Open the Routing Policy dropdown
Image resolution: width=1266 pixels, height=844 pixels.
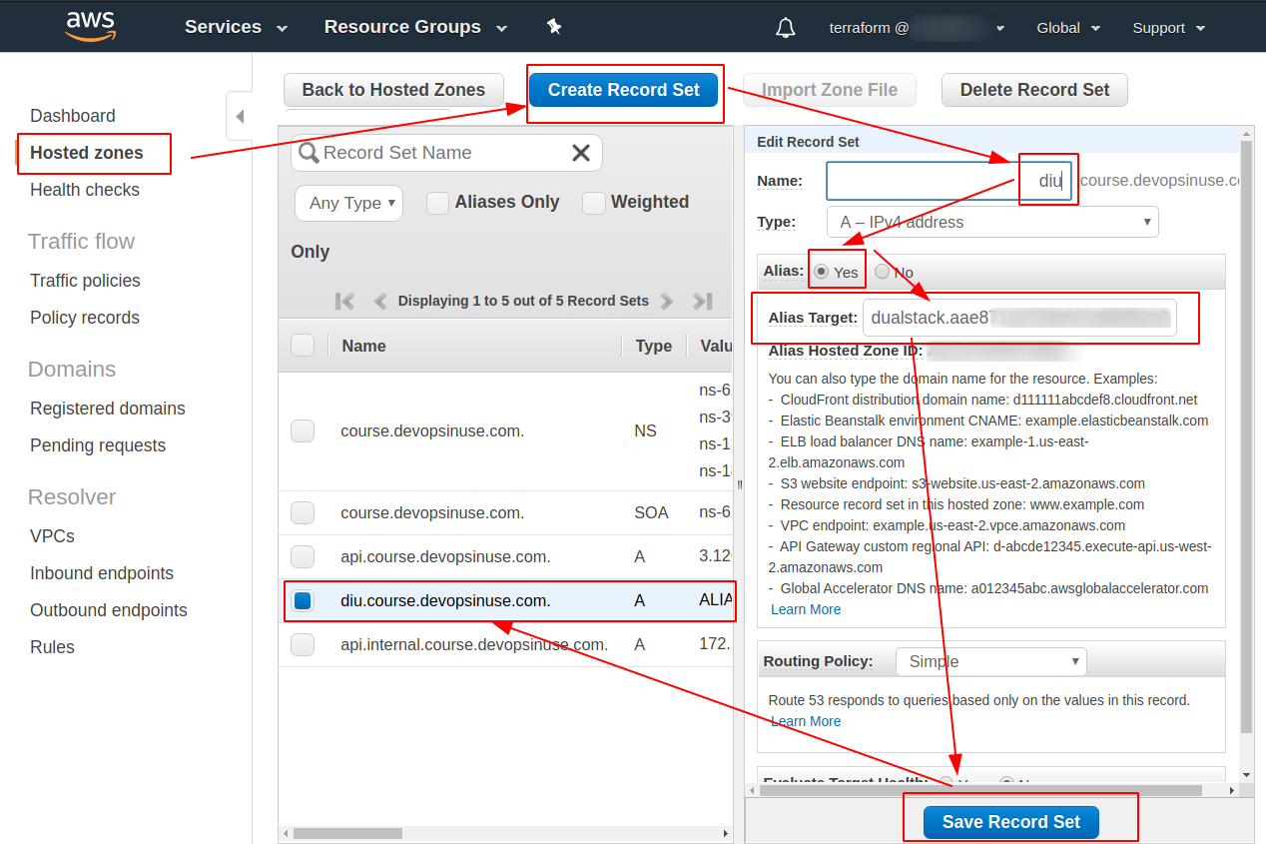pyautogui.click(x=991, y=661)
